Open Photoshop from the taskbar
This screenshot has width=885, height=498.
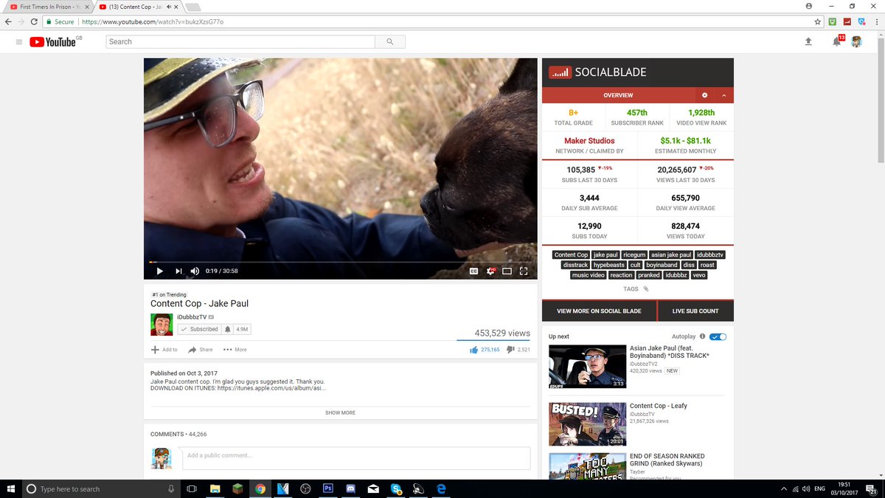point(328,488)
